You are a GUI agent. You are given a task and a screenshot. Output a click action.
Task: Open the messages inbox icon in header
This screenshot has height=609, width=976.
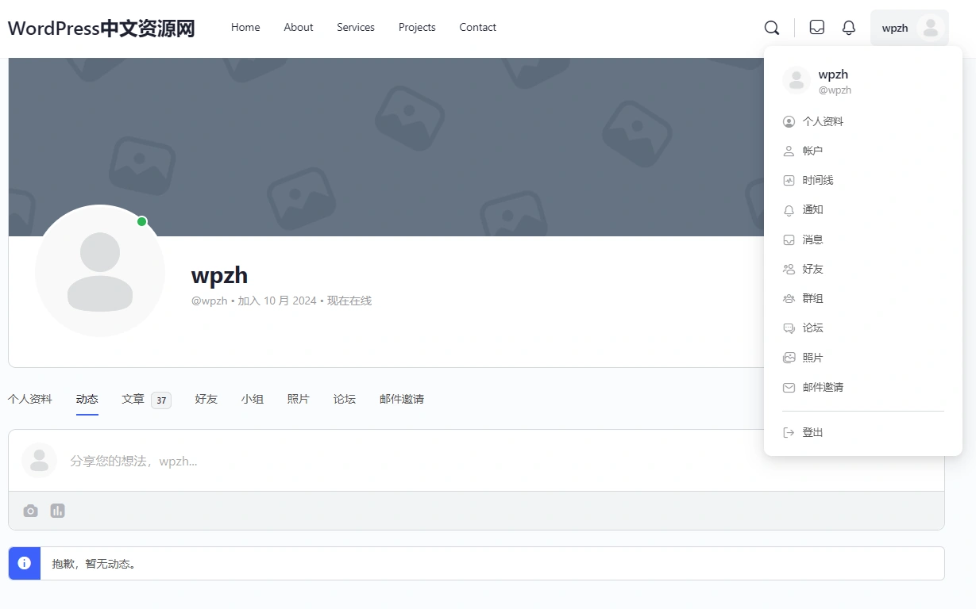[x=816, y=27]
